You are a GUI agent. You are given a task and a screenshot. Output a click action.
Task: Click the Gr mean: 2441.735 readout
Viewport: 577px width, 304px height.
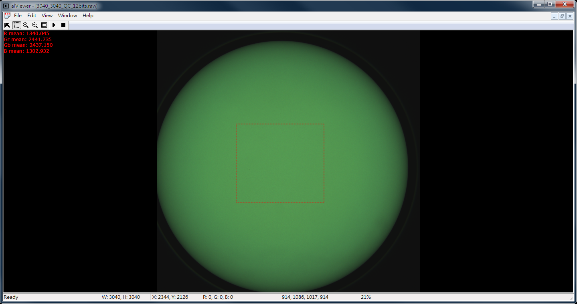click(x=28, y=40)
